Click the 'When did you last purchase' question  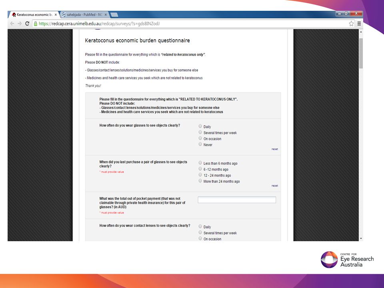tap(143, 164)
